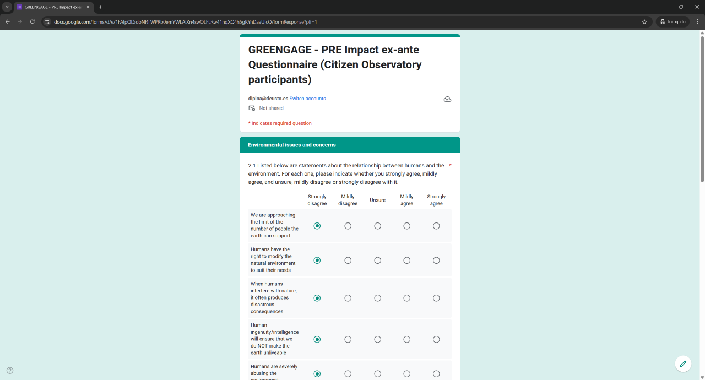Viewport: 705px width, 380px height.
Task: Click the browser forward arrow
Action: pos(20,22)
